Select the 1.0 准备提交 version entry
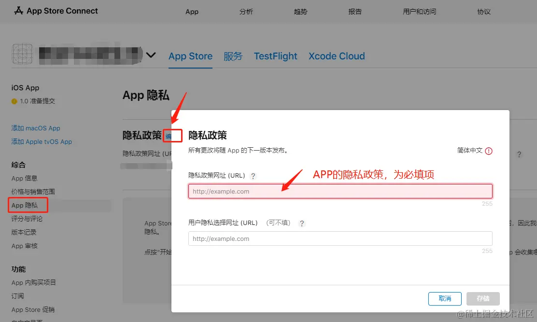 [37, 101]
